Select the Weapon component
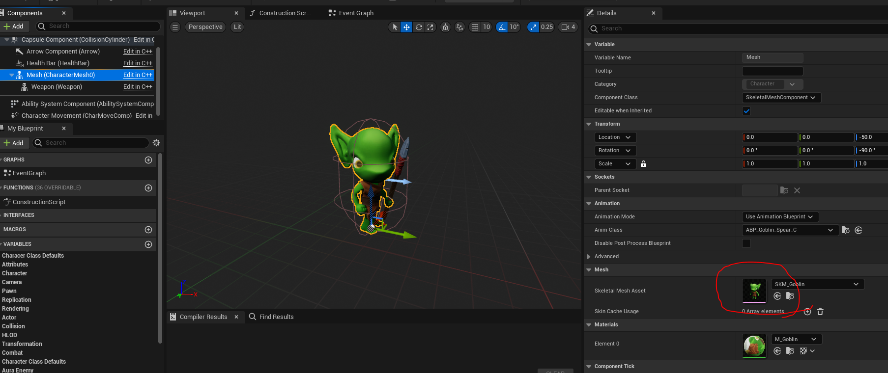This screenshot has width=888, height=373. 57,87
